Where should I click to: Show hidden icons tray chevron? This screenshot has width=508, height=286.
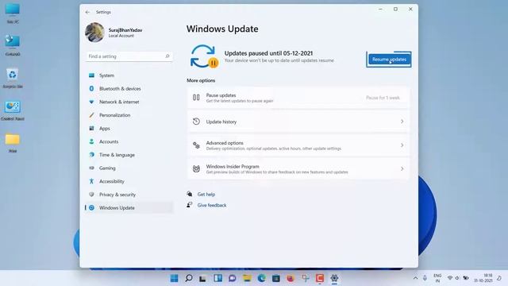pyautogui.click(x=415, y=278)
